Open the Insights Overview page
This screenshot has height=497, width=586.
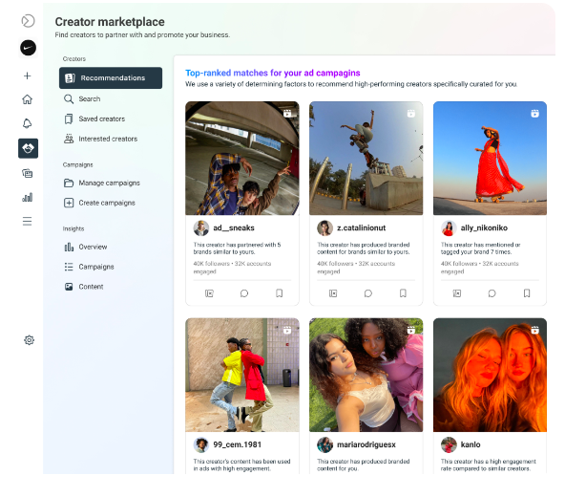(93, 247)
